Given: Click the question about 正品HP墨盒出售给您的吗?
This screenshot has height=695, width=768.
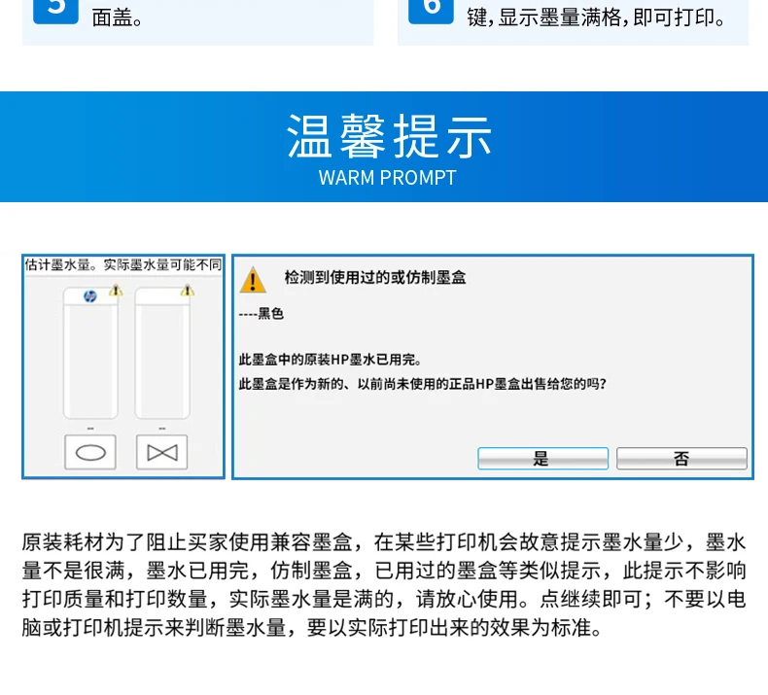Looking at the screenshot, I should [x=422, y=384].
